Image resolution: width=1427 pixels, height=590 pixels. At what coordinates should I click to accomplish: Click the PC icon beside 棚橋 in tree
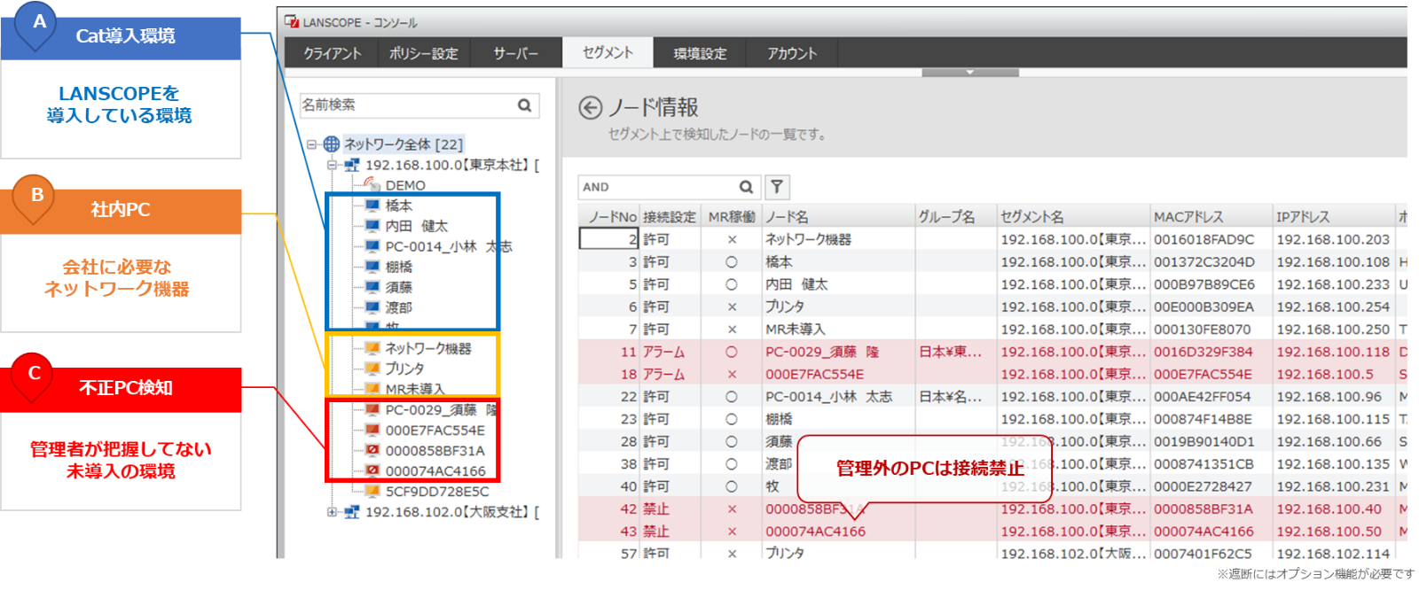coord(372,267)
